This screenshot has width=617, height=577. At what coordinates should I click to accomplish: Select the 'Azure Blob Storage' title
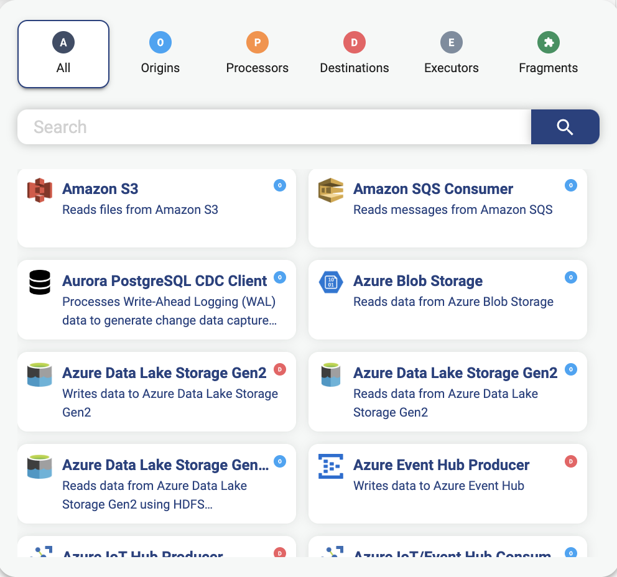point(418,281)
